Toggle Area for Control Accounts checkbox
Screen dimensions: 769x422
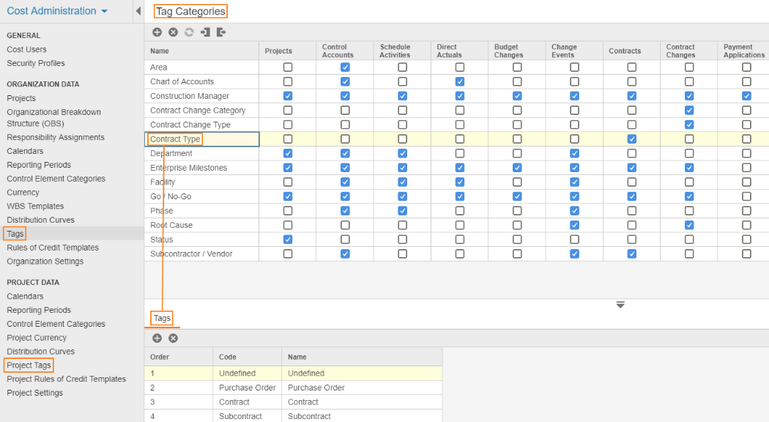click(345, 67)
